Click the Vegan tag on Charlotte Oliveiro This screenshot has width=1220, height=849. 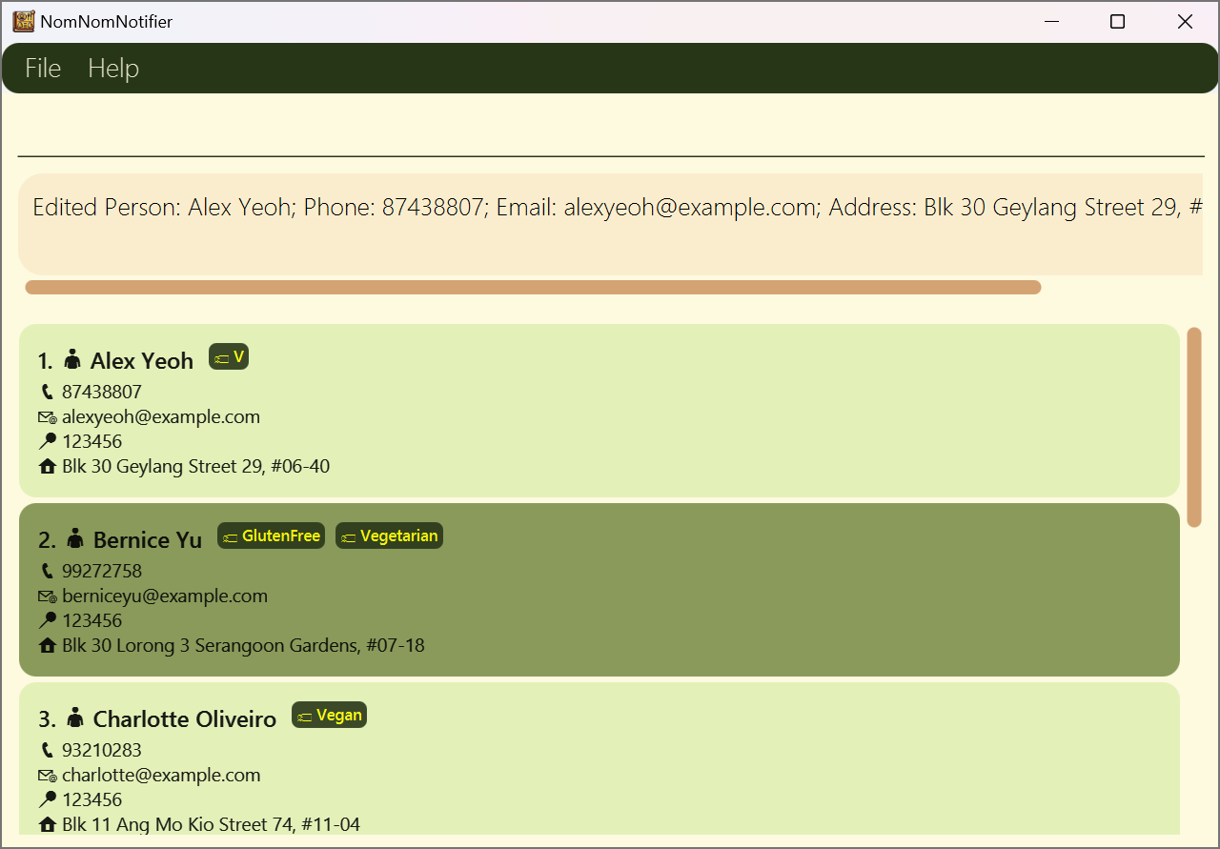coord(329,715)
